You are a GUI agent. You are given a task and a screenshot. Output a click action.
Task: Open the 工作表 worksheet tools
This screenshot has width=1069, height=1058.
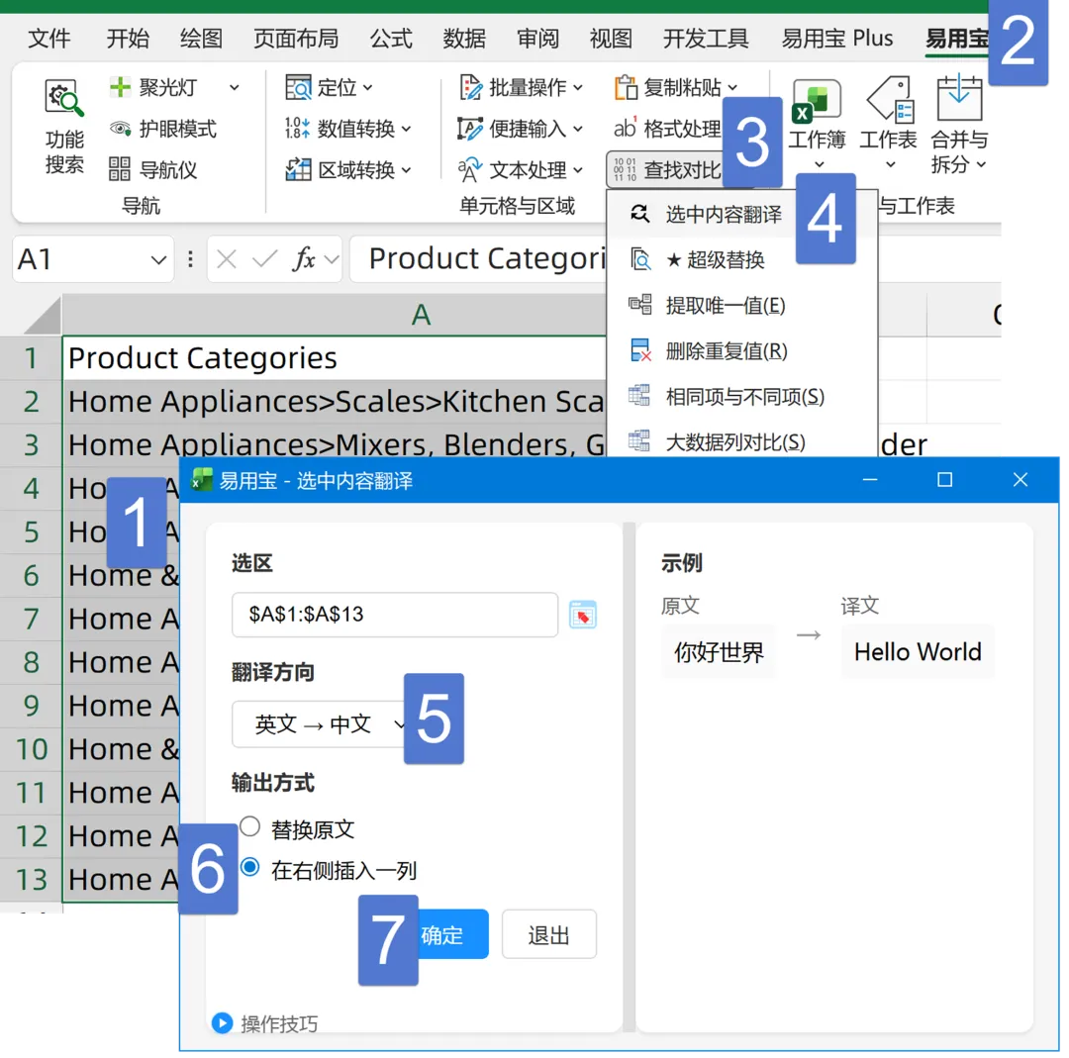click(x=888, y=123)
